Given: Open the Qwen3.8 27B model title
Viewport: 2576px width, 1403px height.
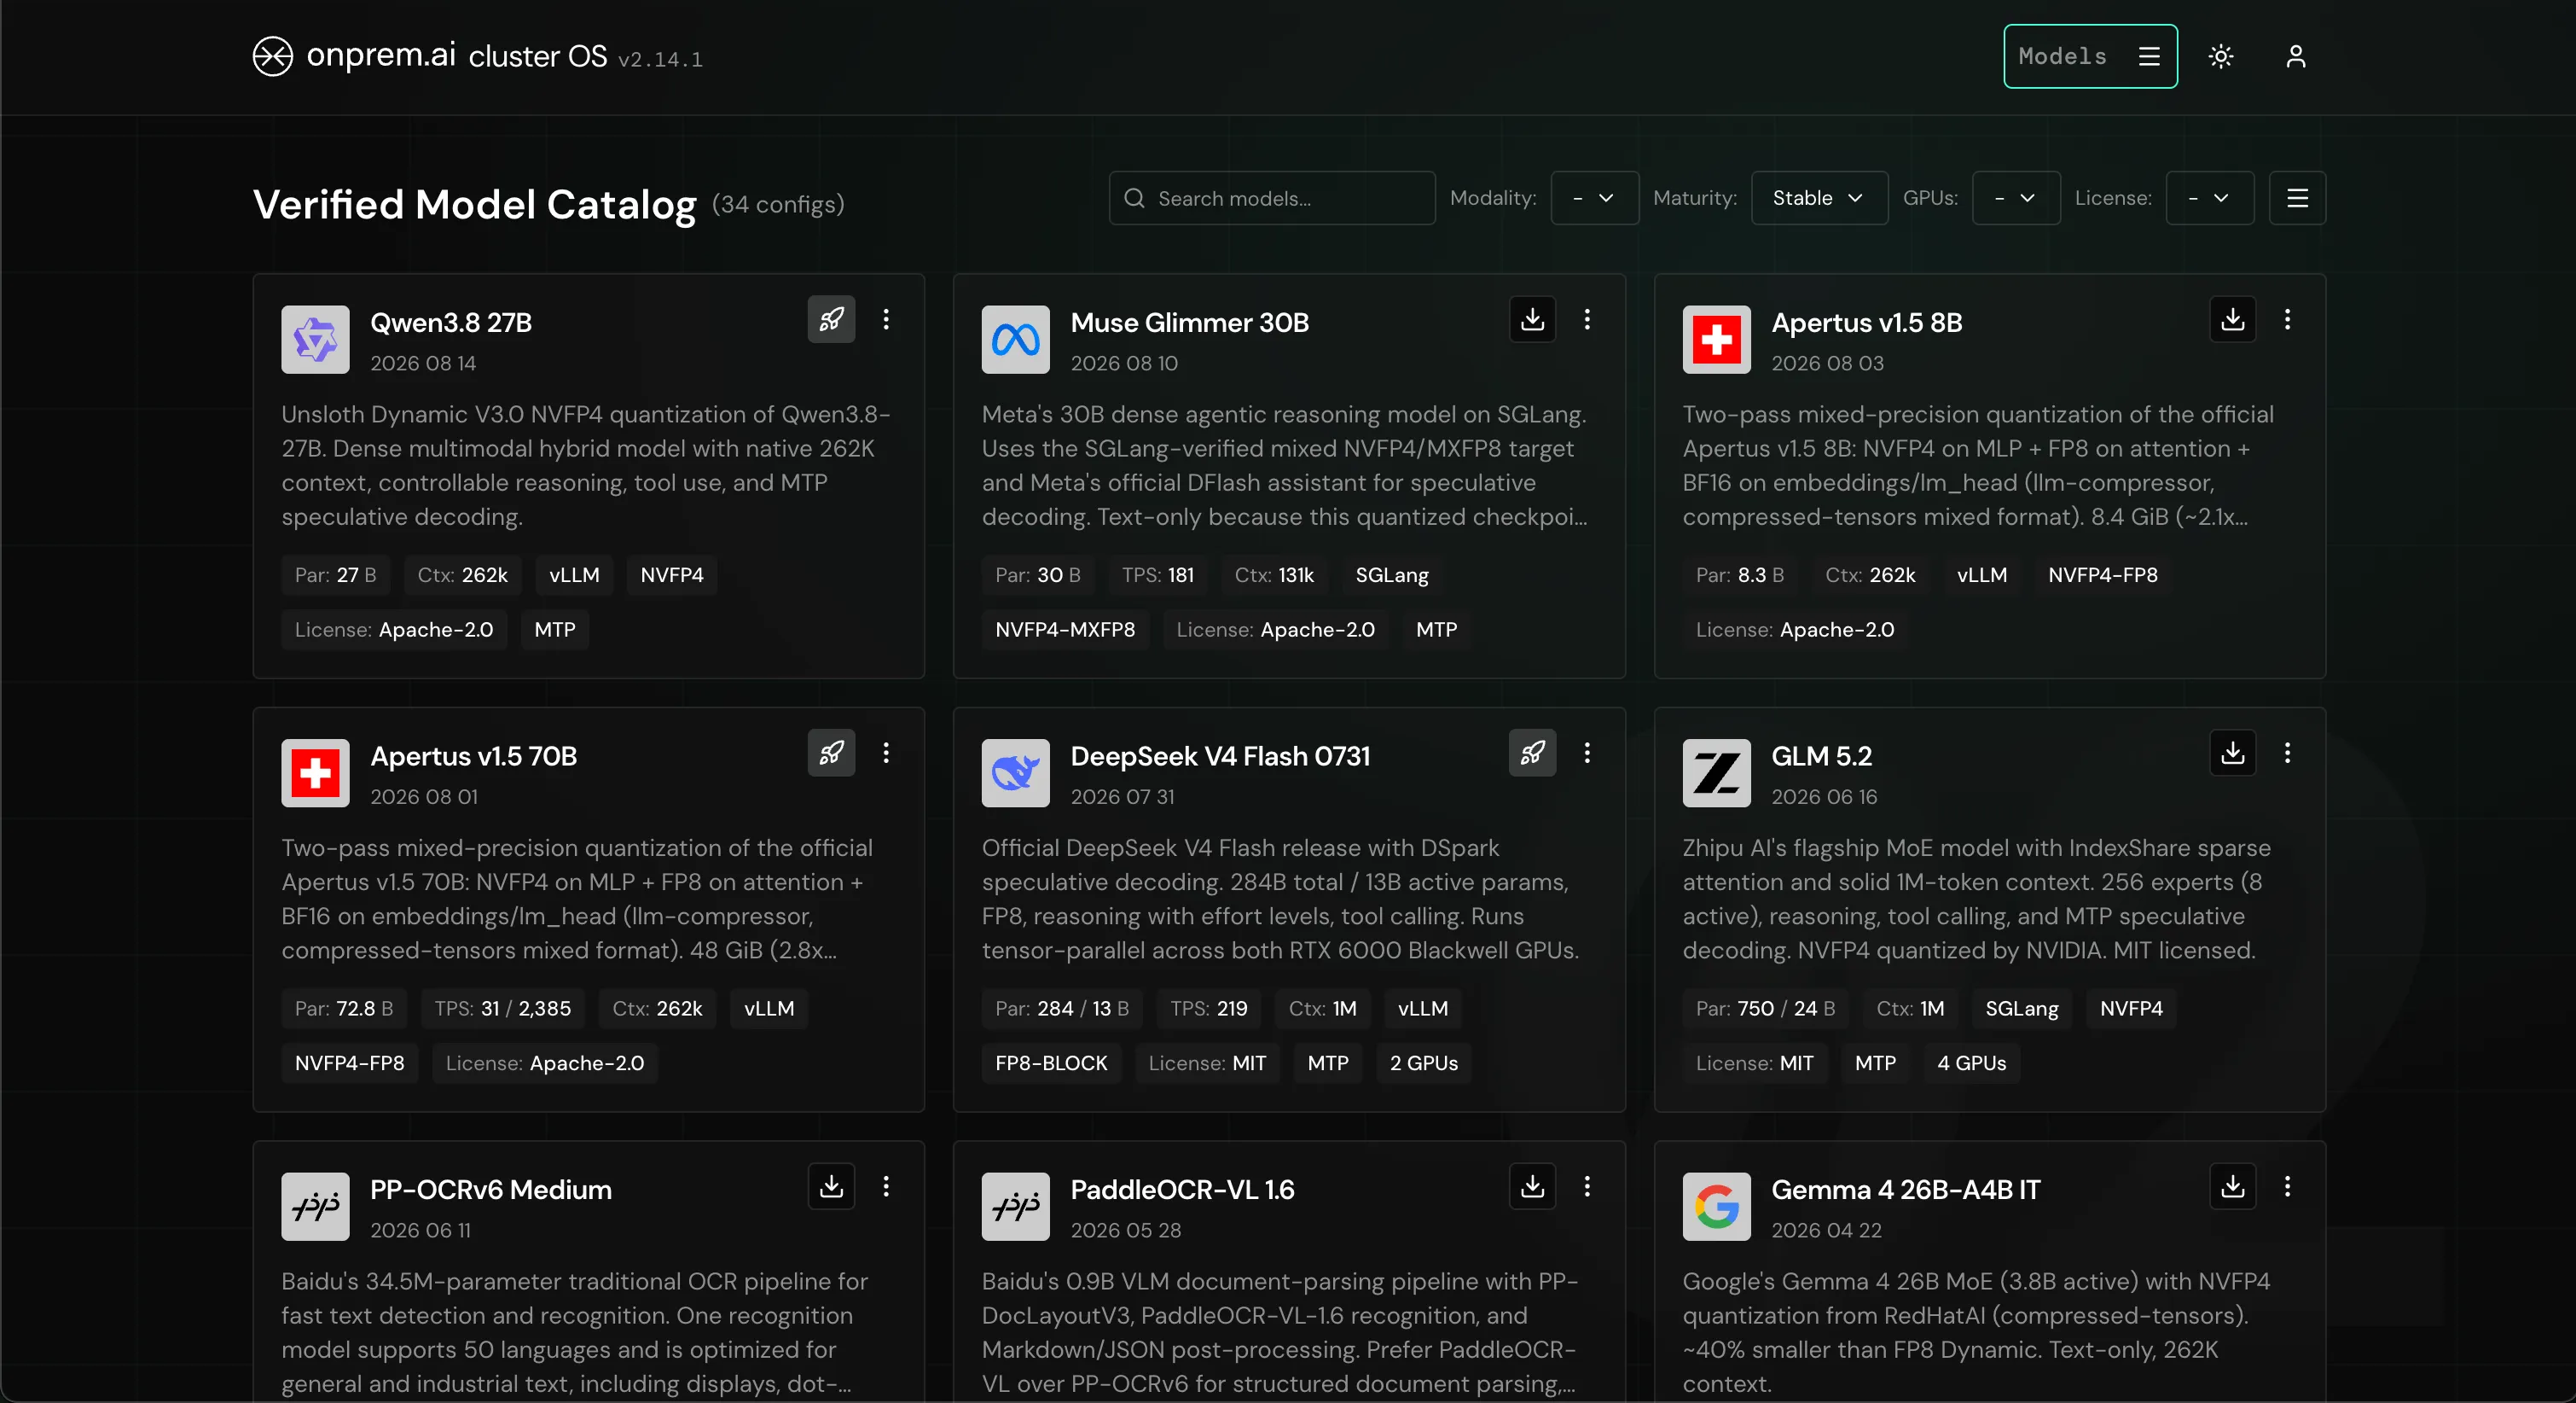Looking at the screenshot, I should tap(451, 323).
